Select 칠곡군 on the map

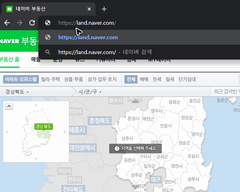tap(150, 166)
